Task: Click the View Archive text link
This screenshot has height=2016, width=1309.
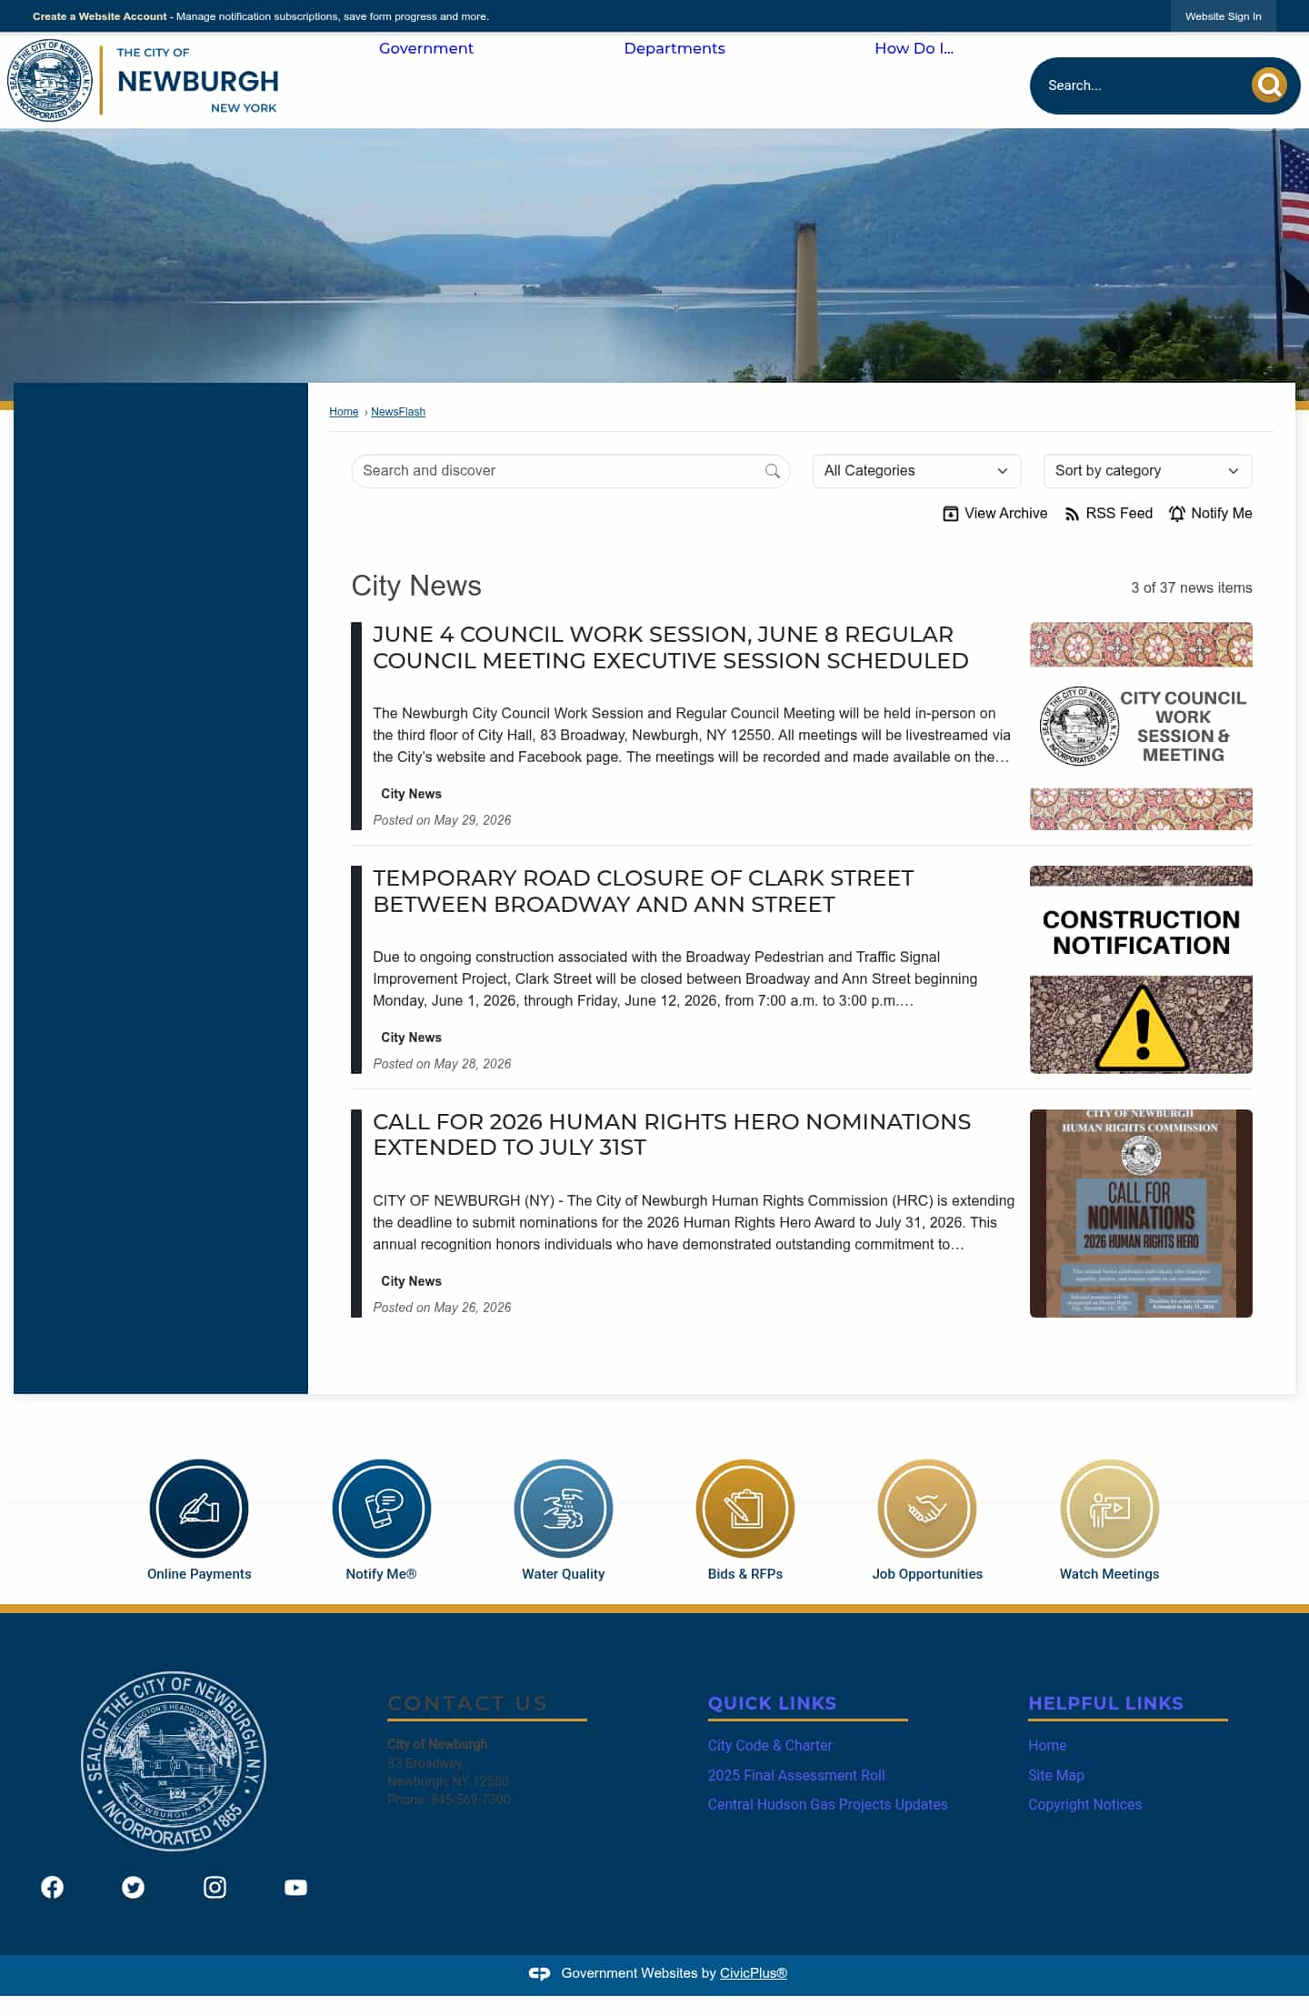Action: 1005,514
